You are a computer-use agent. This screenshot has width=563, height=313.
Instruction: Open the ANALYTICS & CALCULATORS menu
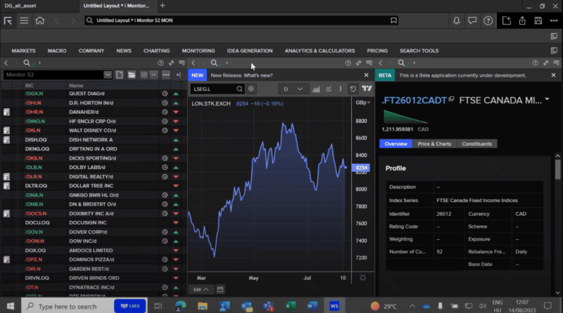click(320, 51)
